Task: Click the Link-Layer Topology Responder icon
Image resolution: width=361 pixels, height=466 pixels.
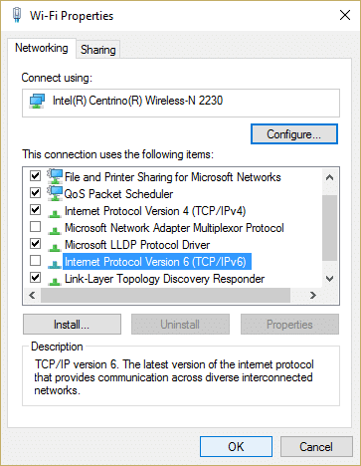Action: pyautogui.click(x=54, y=281)
